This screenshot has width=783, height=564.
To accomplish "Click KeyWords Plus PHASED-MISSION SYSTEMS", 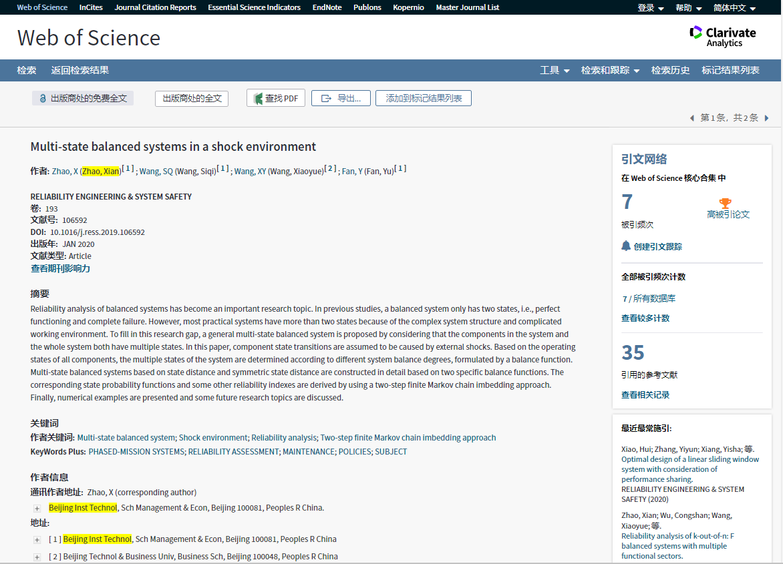I will pos(136,452).
